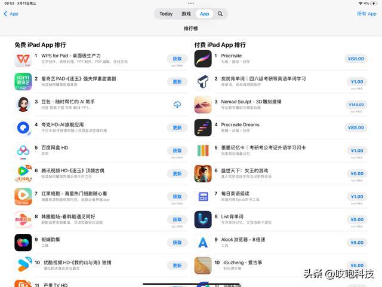Buy Procreate for ¥88.00
Image resolution: width=382 pixels, height=287 pixels.
click(x=356, y=59)
